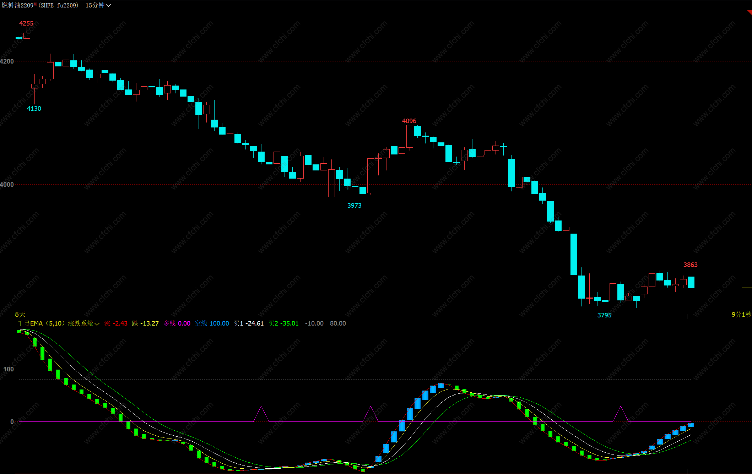Select the candle labeled 3973 low
Image resolution: width=752 pixels, height=474 pixels.
[355, 186]
